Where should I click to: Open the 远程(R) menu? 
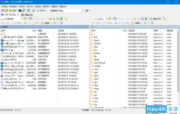[x=55, y=7]
